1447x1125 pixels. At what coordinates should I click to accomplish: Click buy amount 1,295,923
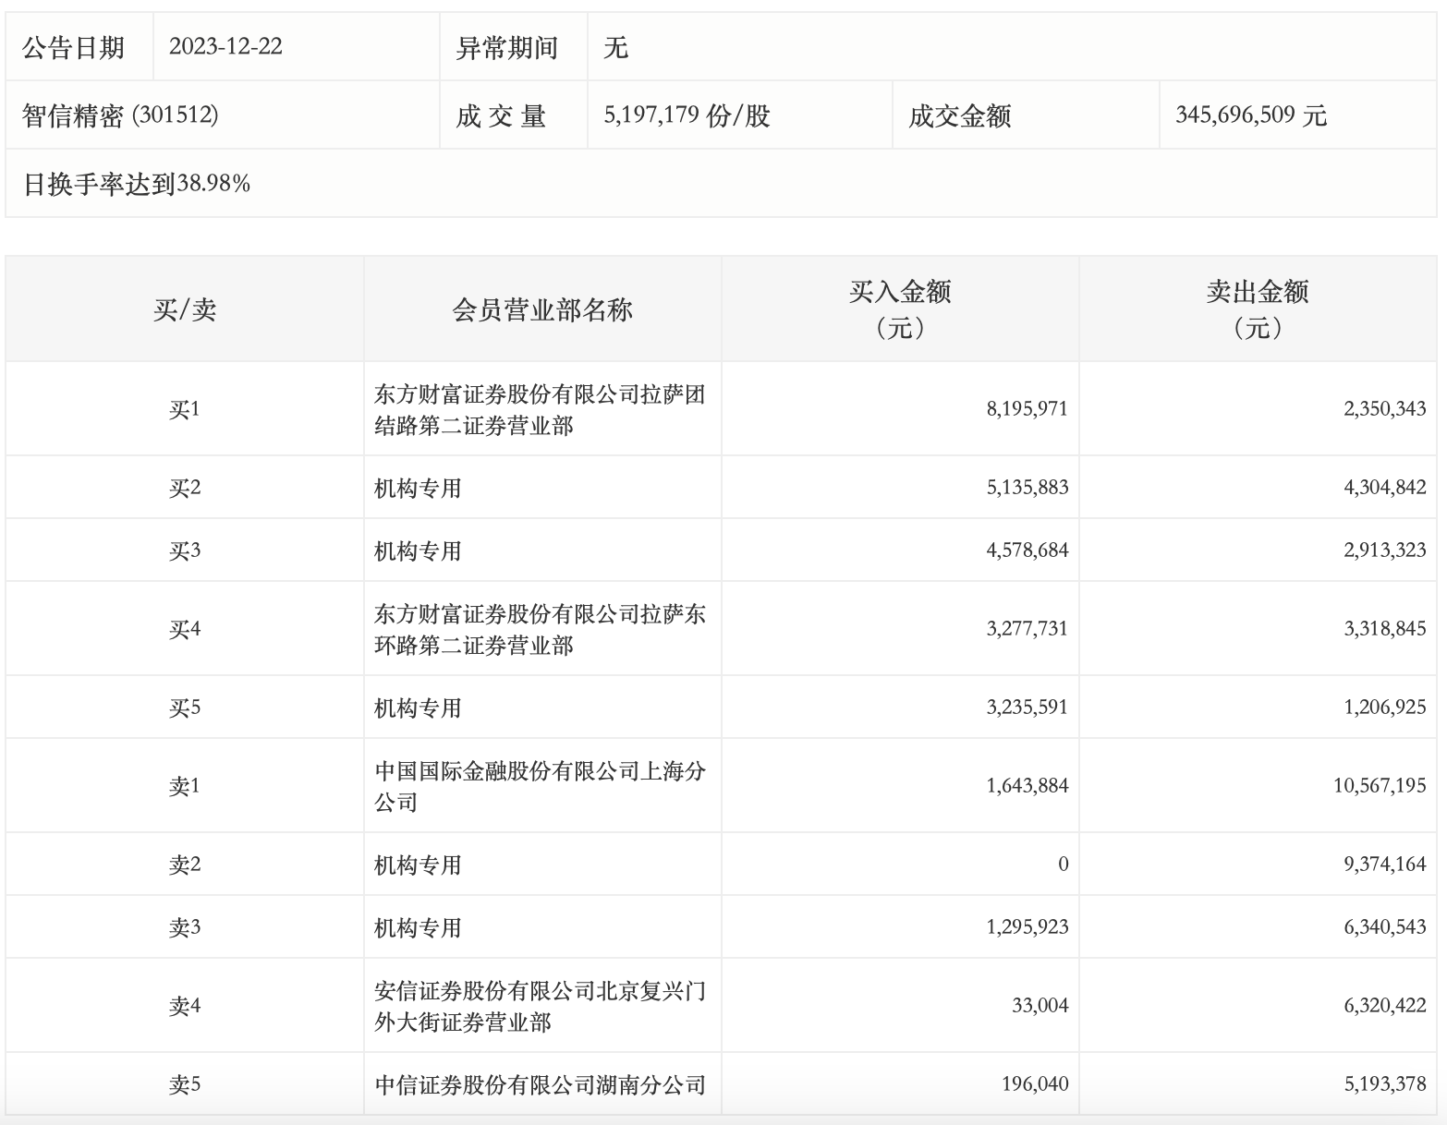point(1027,927)
